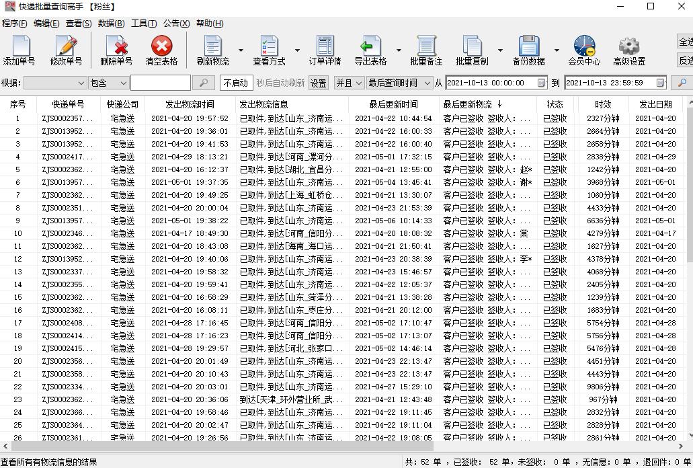Open the 帮助(H) menu
The height and width of the screenshot is (468, 693).
[210, 23]
